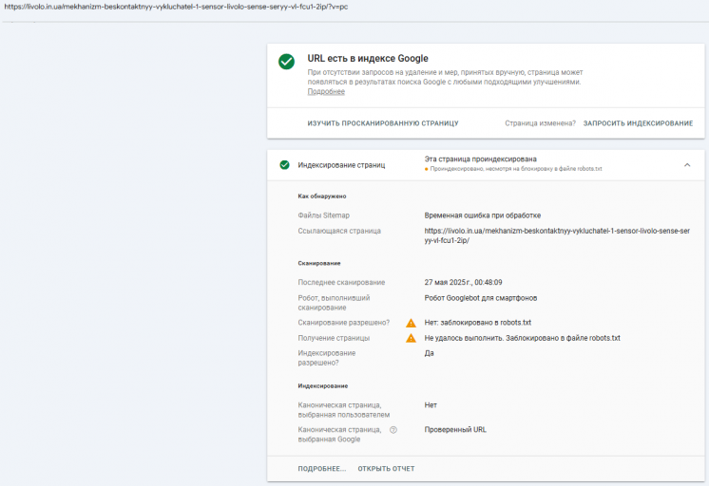
Task: Click ИЗУЧИТЬ ПРОСКАНИРОВАННУЮ СТРАНИЦУ button
Action: pyautogui.click(x=383, y=123)
